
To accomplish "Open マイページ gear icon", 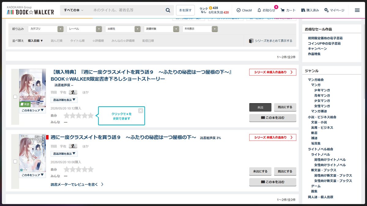I will point(334,10).
